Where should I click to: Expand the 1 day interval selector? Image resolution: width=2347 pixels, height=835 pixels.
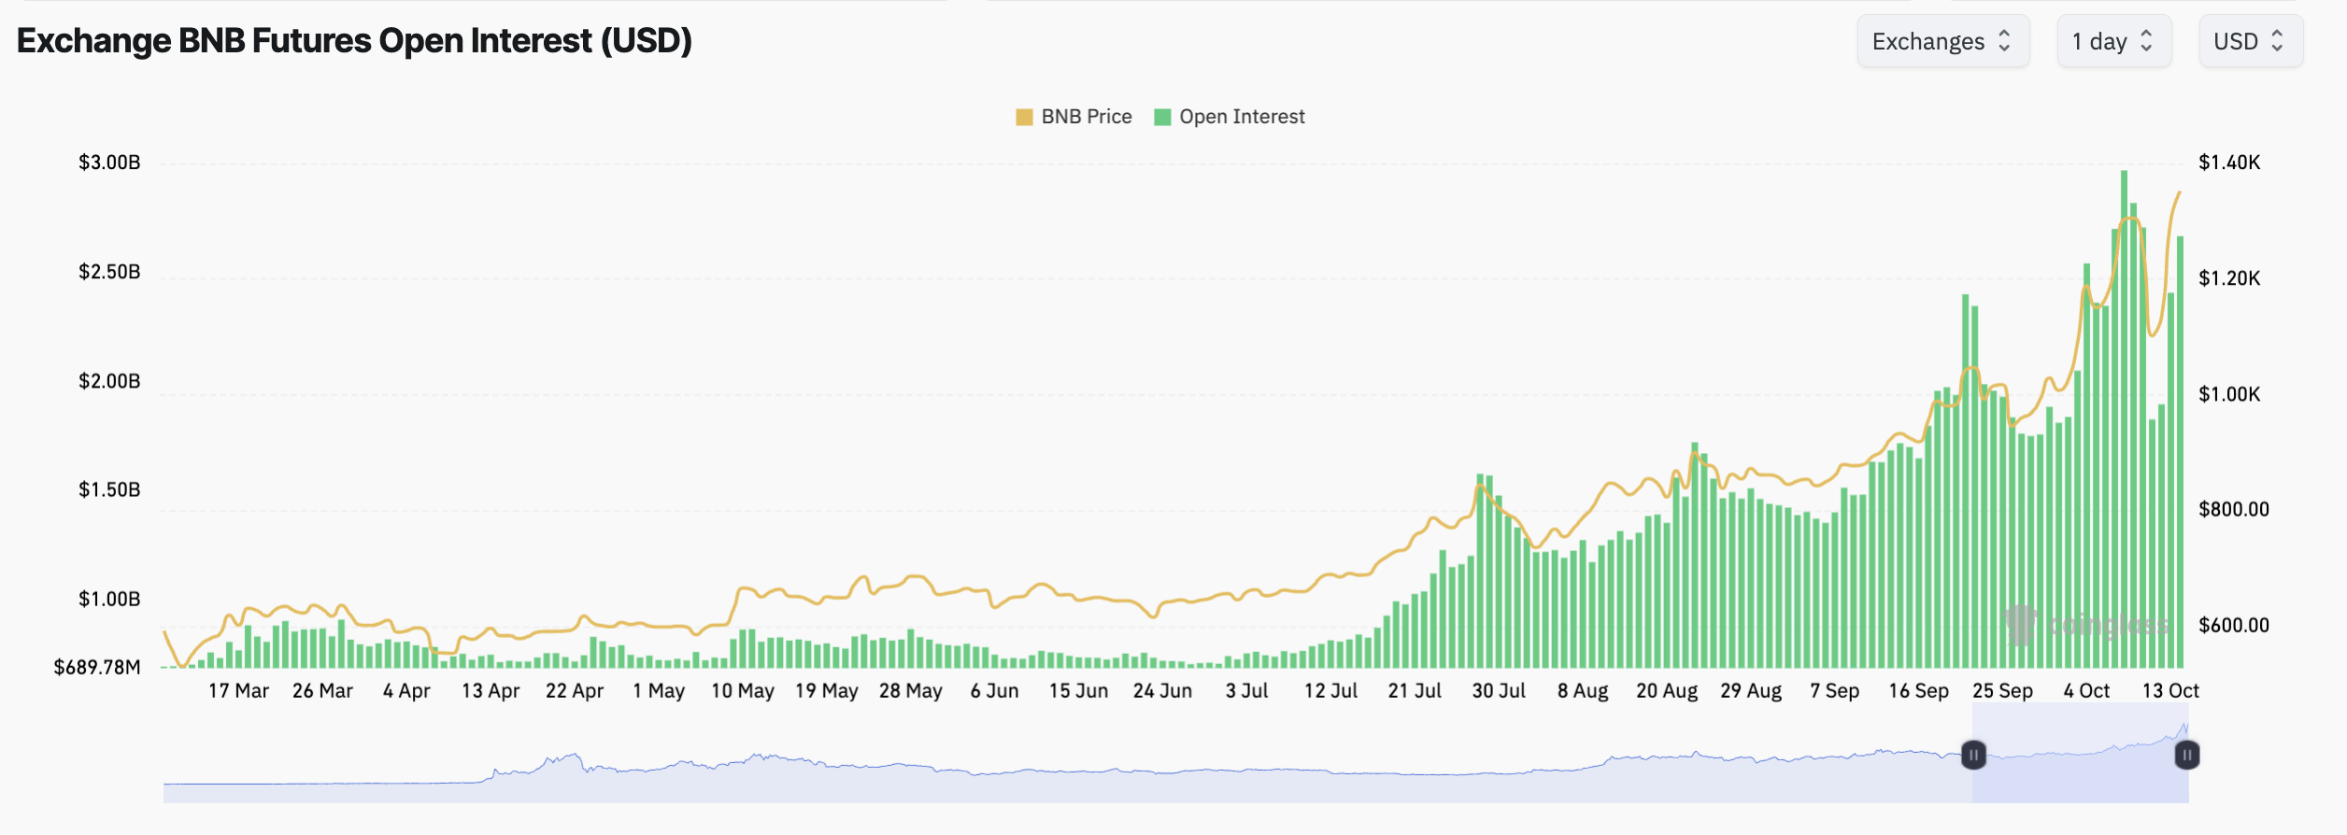2112,41
